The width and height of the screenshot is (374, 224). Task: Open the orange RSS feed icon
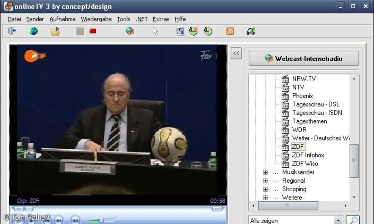coord(230,31)
